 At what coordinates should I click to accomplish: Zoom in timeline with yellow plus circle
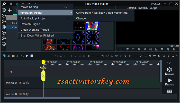click(x=45, y=67)
